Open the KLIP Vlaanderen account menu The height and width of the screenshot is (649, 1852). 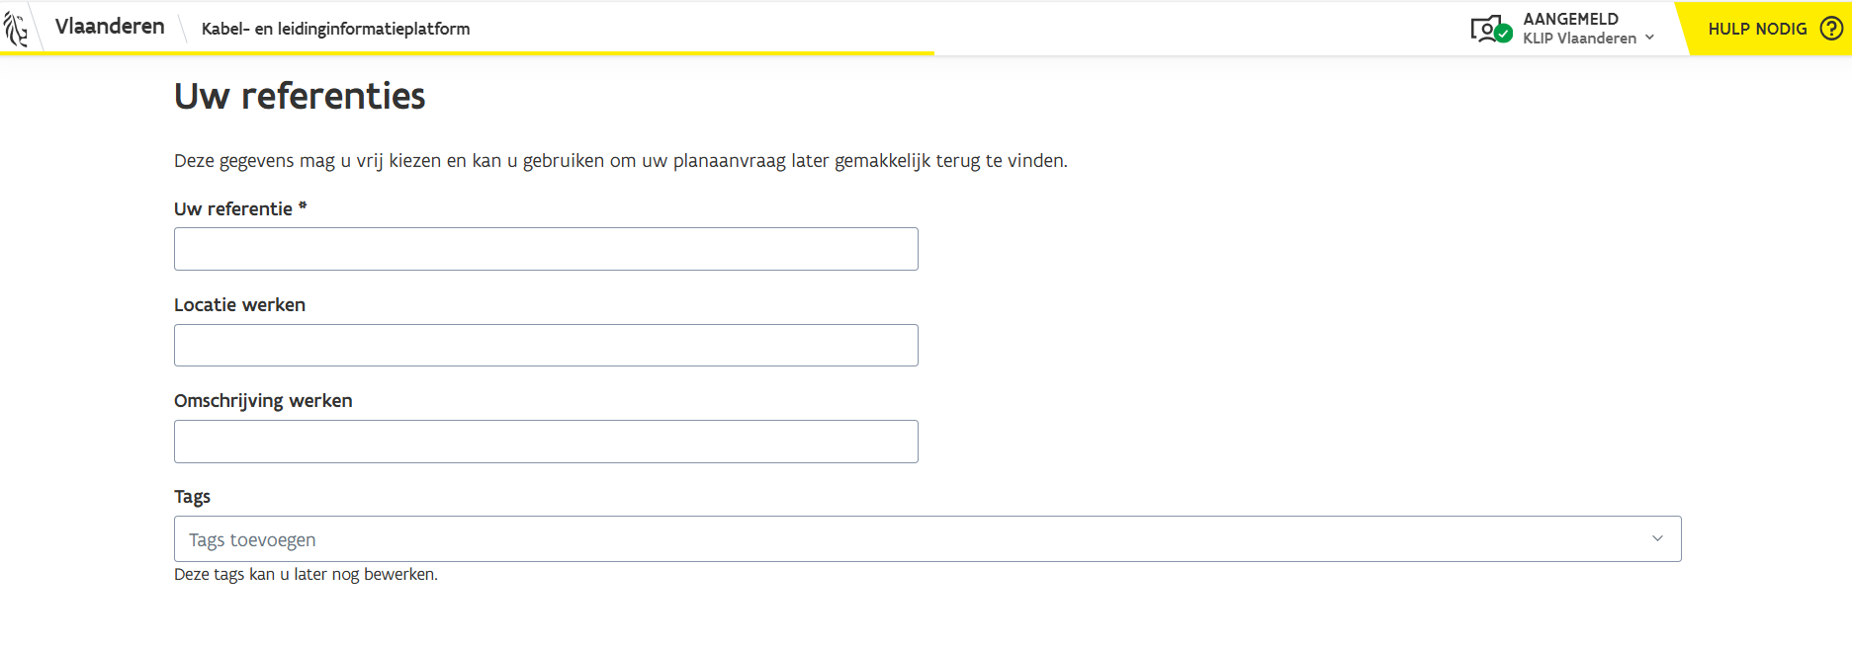click(x=1579, y=39)
